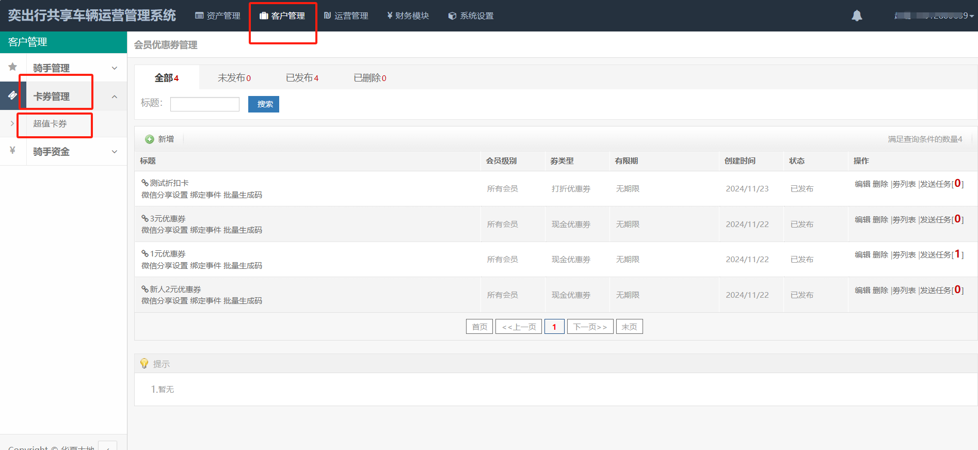This screenshot has height=450, width=978.
Task: Open 资产管理 in top navigation
Action: click(218, 16)
